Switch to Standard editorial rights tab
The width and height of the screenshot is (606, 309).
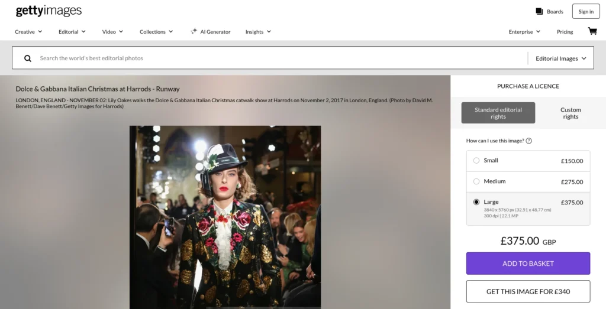click(x=498, y=113)
